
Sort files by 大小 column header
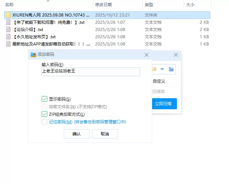tap(190, 4)
